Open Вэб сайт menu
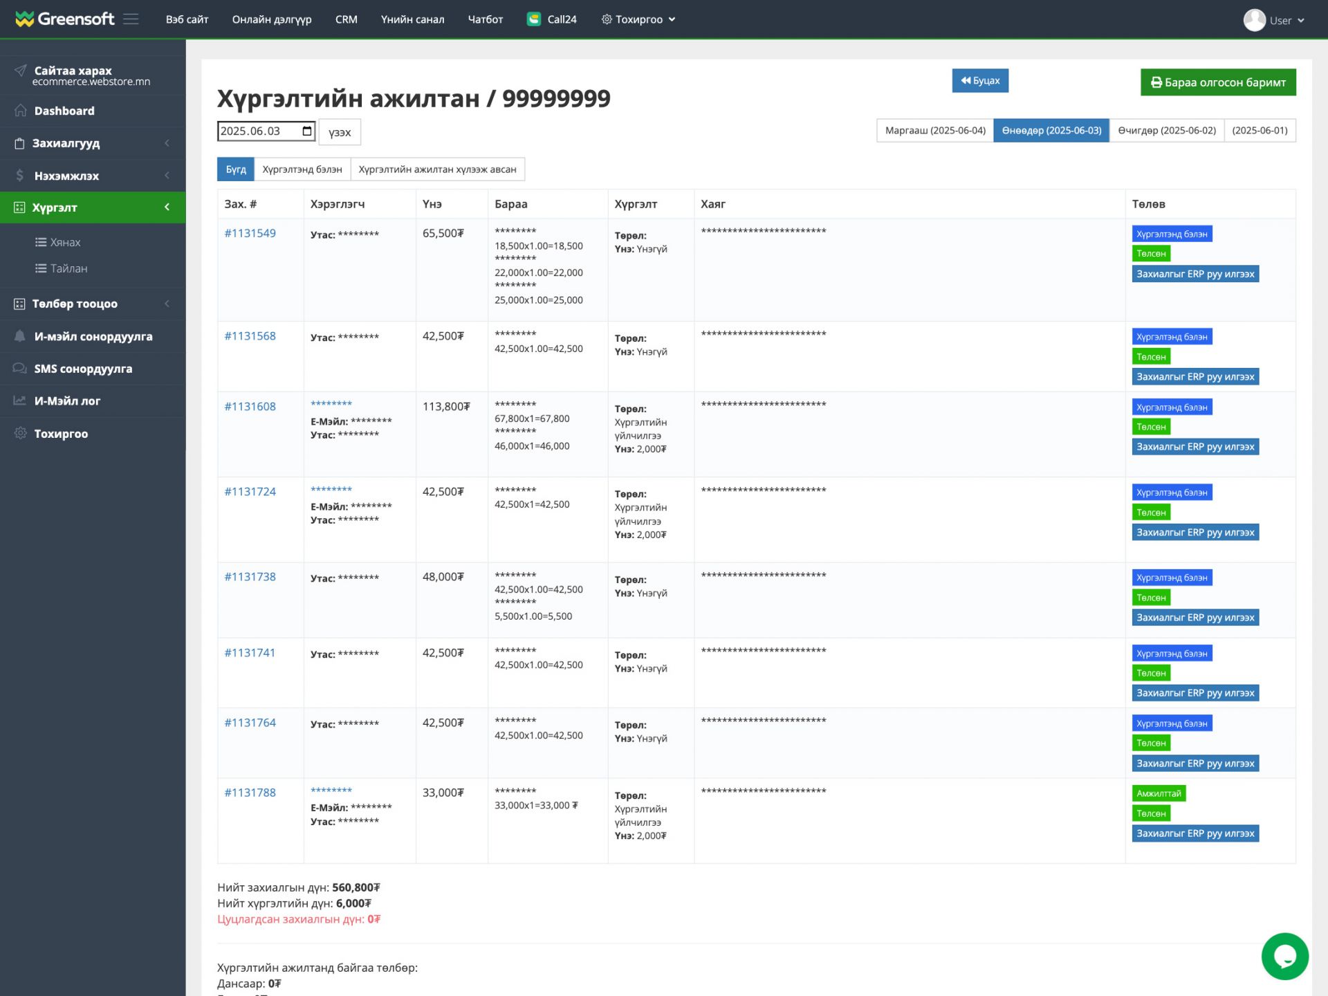This screenshot has height=996, width=1328. (187, 19)
